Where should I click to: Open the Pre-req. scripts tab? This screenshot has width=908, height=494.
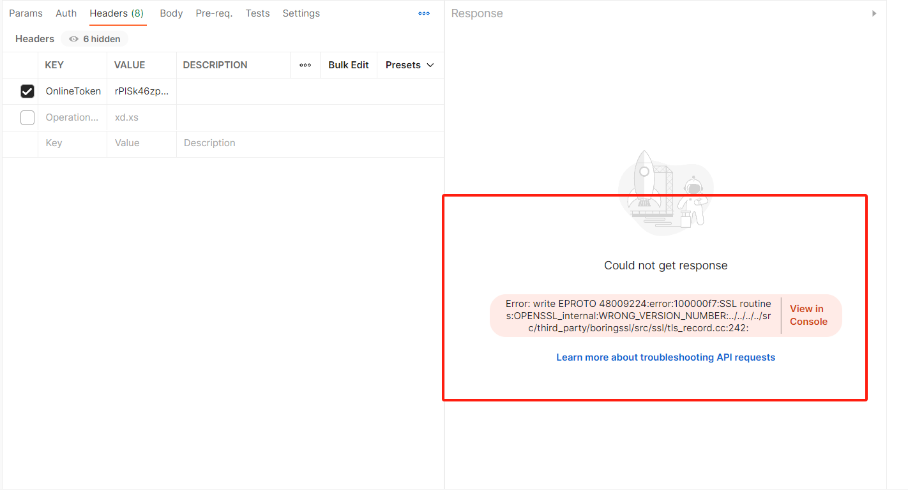(214, 13)
